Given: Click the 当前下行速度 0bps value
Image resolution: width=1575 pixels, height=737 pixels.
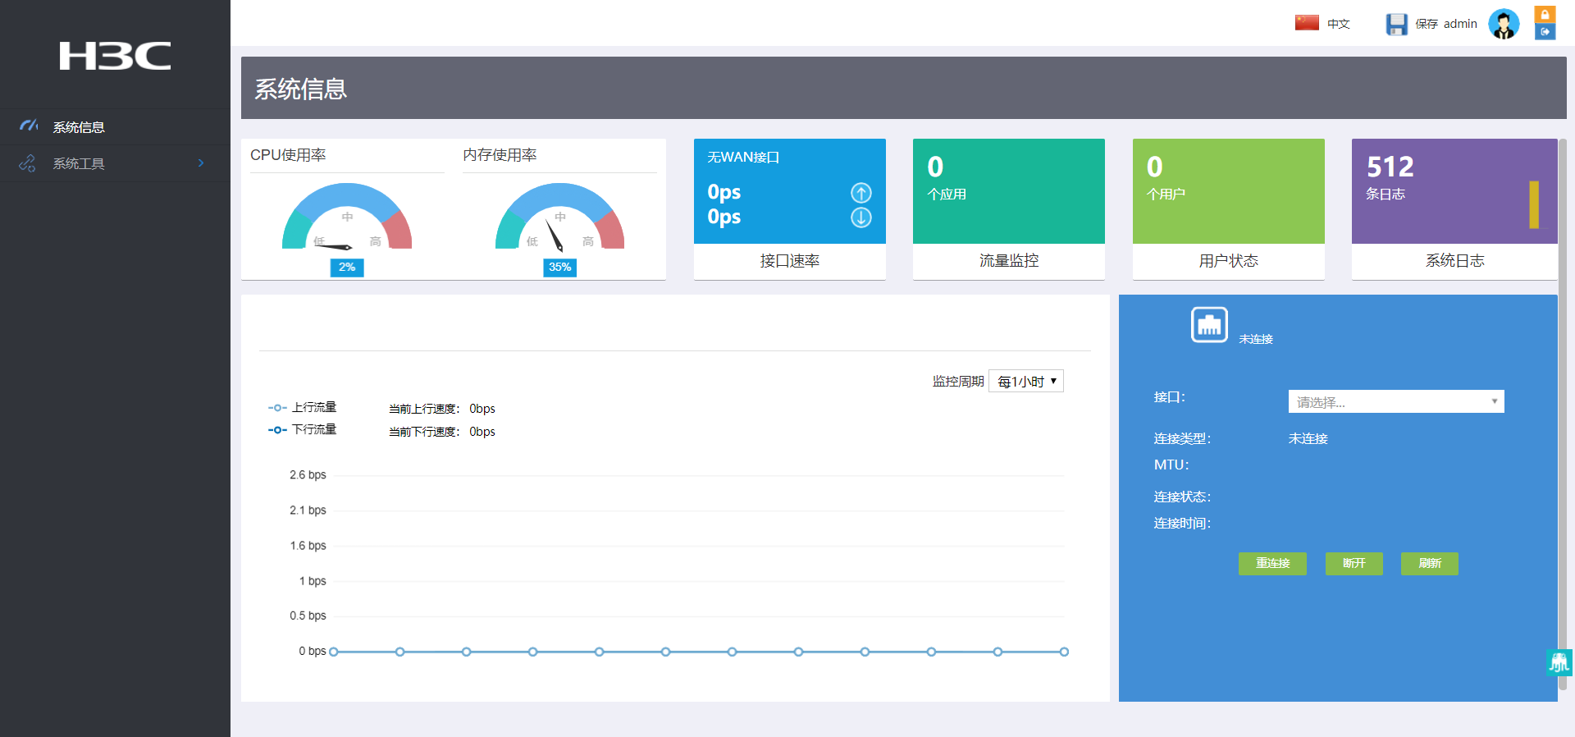Looking at the screenshot, I should pos(482,432).
